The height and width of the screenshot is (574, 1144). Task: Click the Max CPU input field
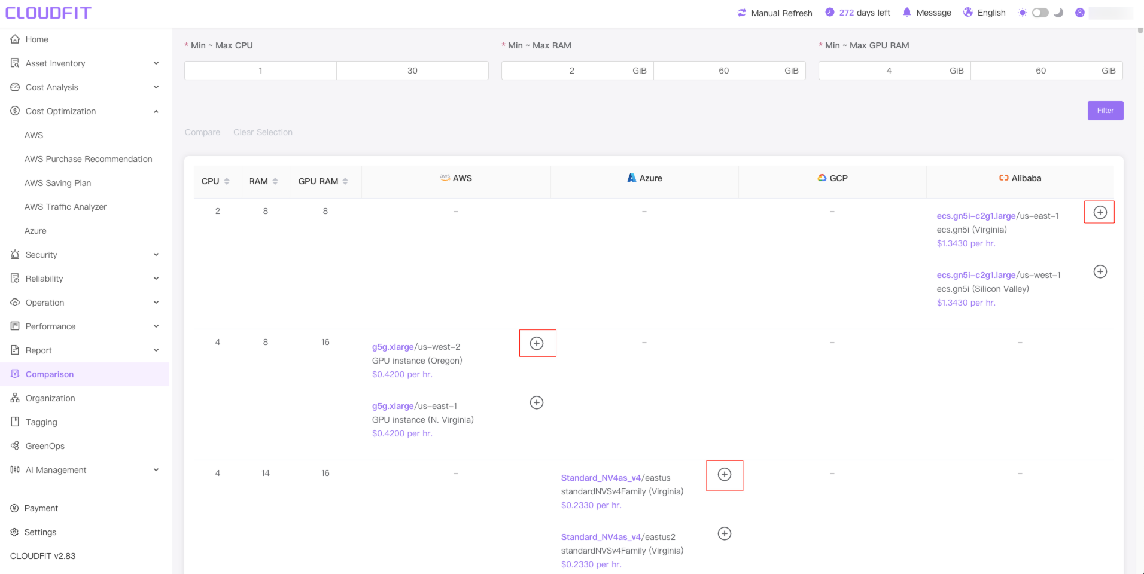click(x=412, y=71)
